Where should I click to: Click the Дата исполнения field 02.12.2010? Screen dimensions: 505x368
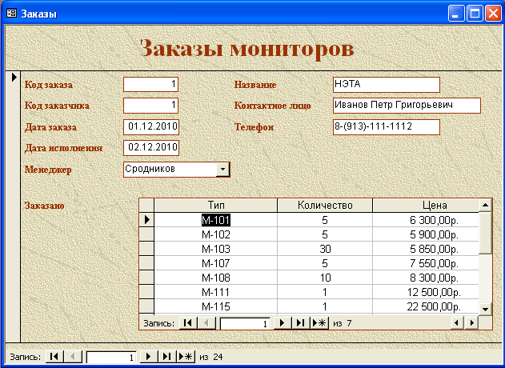point(151,147)
